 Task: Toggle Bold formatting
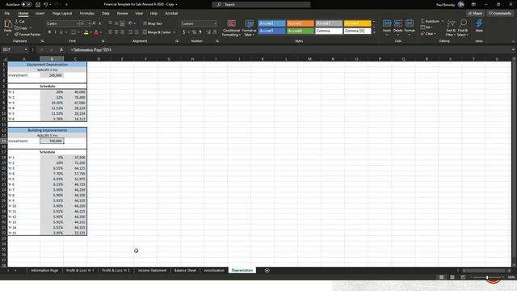[49, 32]
